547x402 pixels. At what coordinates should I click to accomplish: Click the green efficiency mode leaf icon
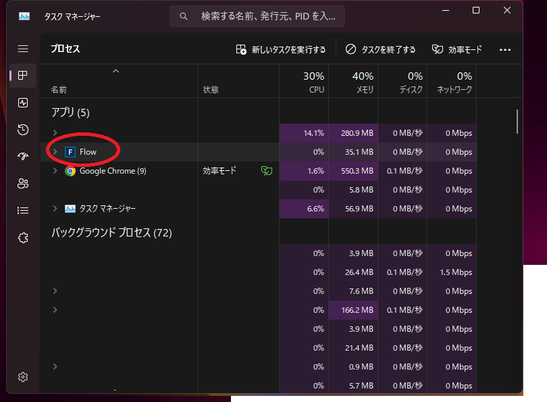point(267,171)
